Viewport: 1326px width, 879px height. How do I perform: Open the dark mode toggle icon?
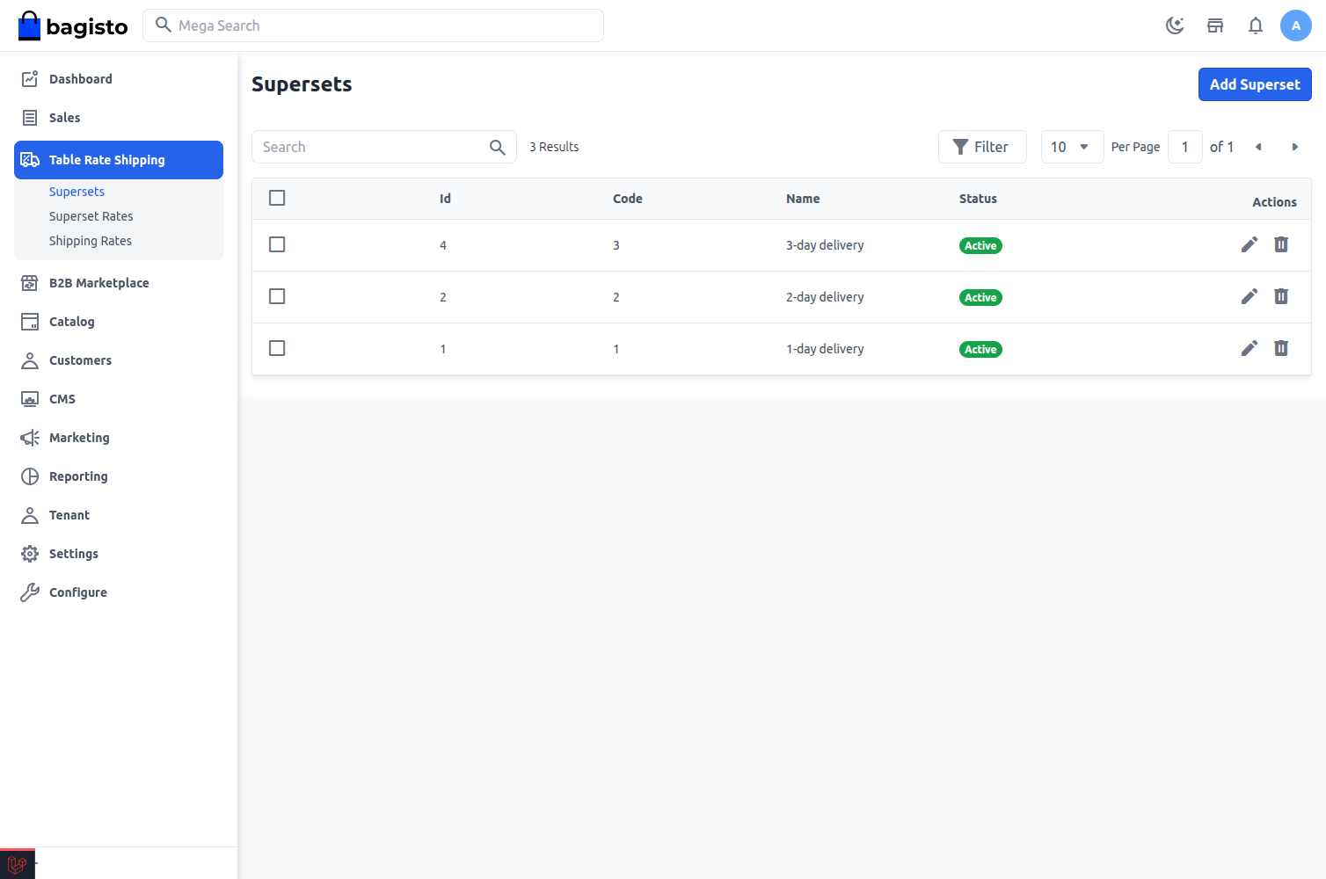pyautogui.click(x=1176, y=25)
